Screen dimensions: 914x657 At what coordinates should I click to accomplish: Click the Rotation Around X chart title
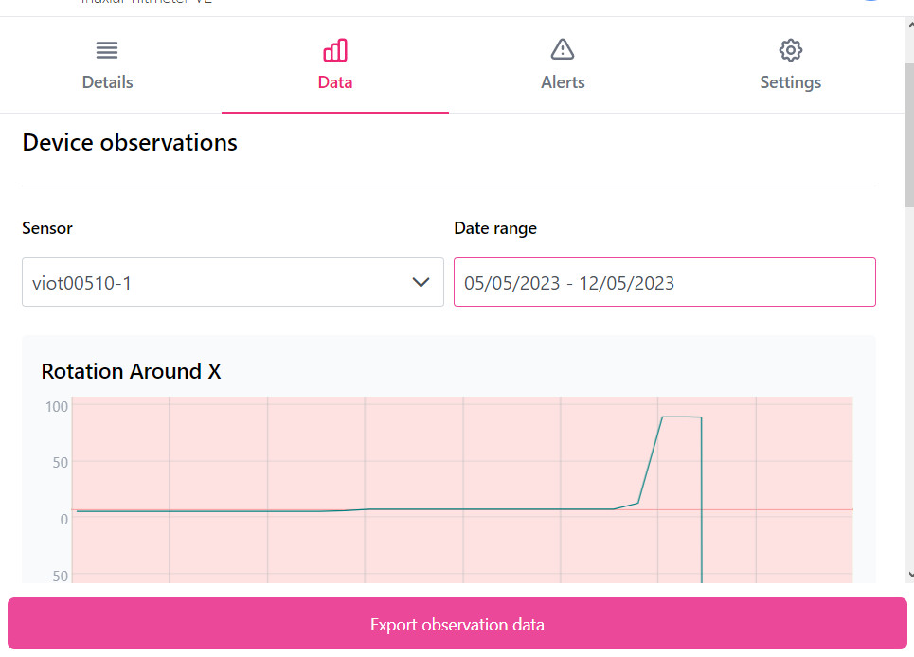click(131, 371)
